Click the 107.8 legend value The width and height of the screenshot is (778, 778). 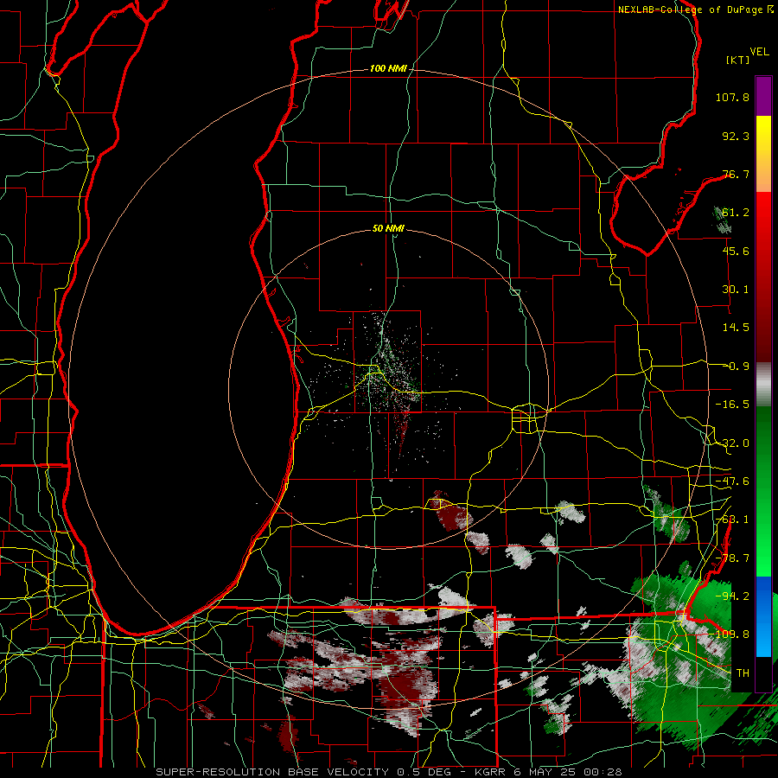pyautogui.click(x=732, y=97)
